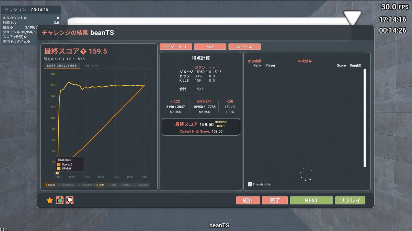Click the help icon beside 最終スコア
This screenshot has width=412, height=231.
[83, 52]
